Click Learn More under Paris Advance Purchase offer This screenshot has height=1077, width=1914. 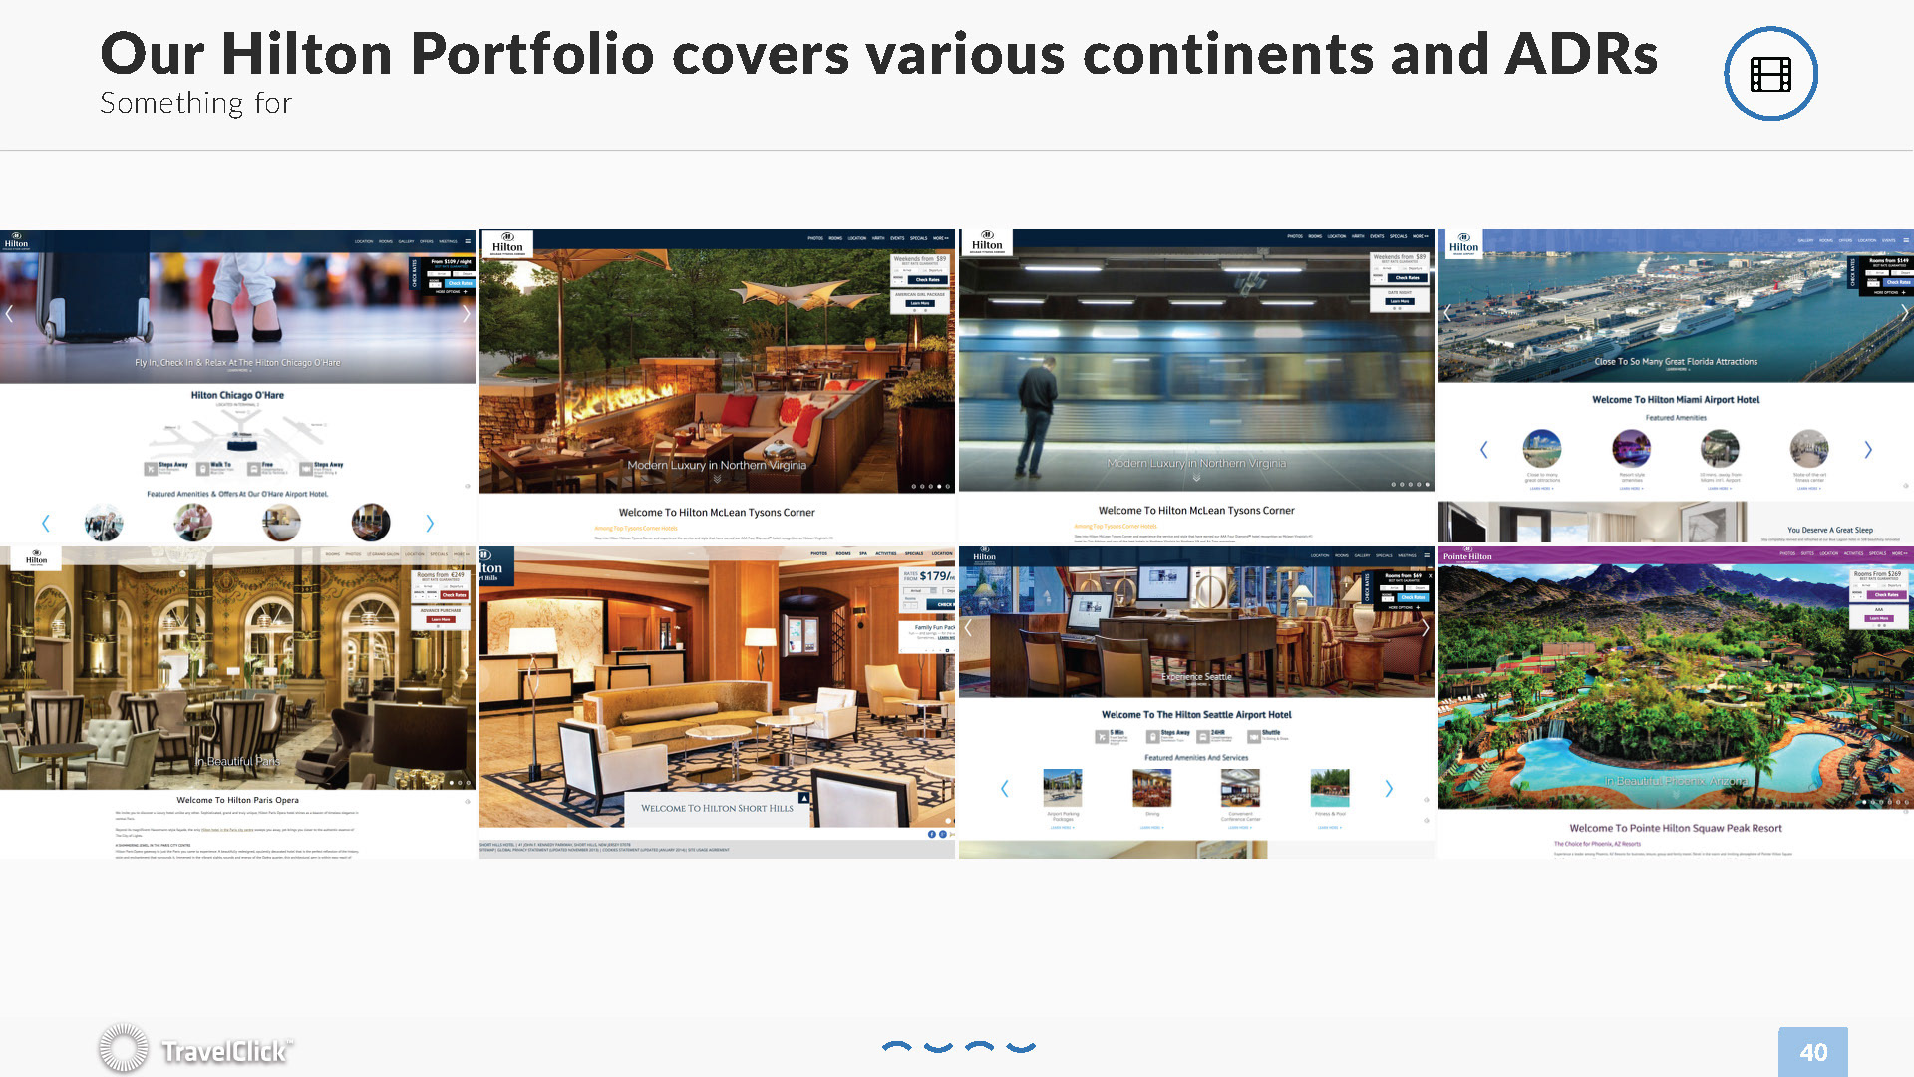pyautogui.click(x=440, y=619)
